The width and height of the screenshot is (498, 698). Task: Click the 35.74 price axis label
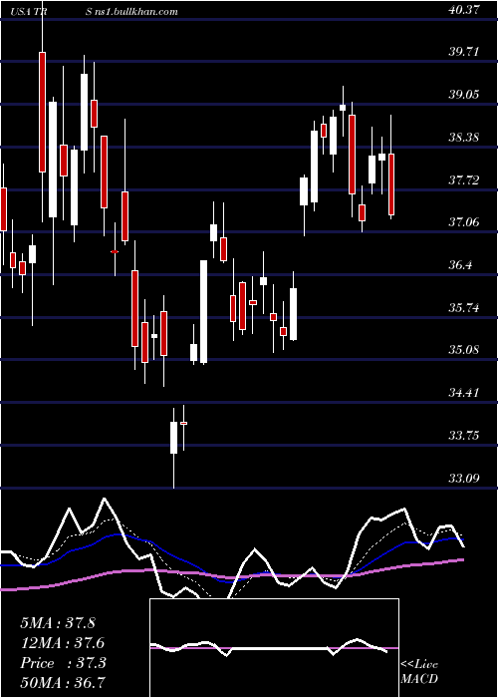pyautogui.click(x=463, y=307)
